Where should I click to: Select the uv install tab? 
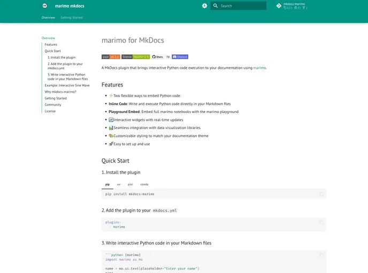[119, 184]
